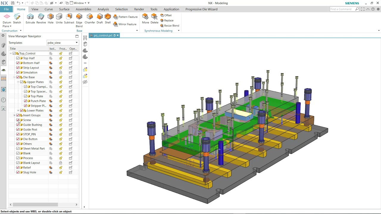The image size is (381, 214).
Task: Switch to the Render ribbon tab
Action: (x=139, y=9)
